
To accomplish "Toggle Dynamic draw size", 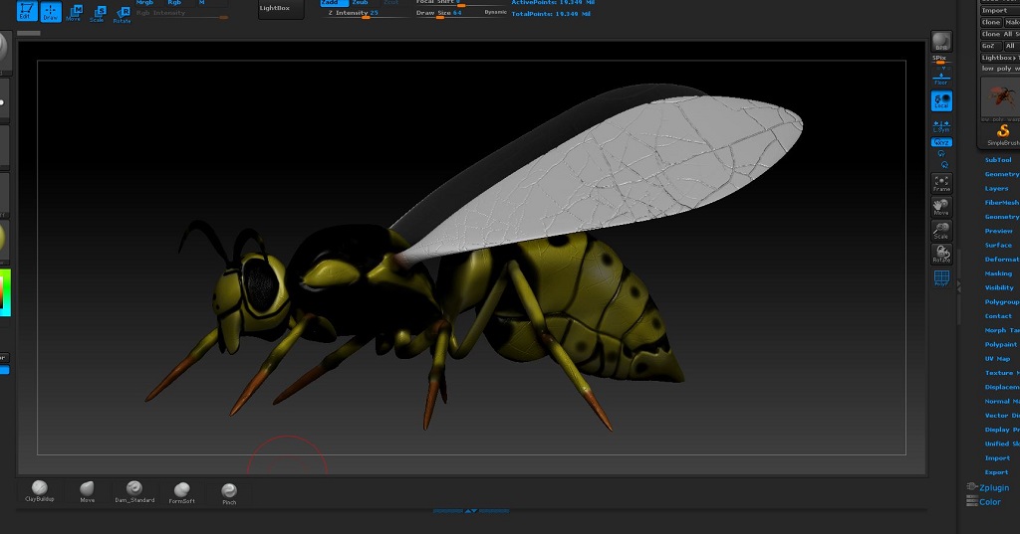I will pos(495,12).
